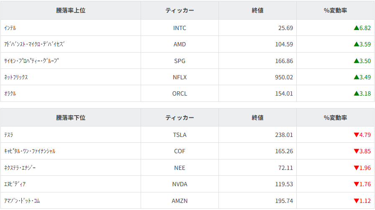
Task: Select the ネクステラ・エナジー company link
Action: [x=20, y=168]
